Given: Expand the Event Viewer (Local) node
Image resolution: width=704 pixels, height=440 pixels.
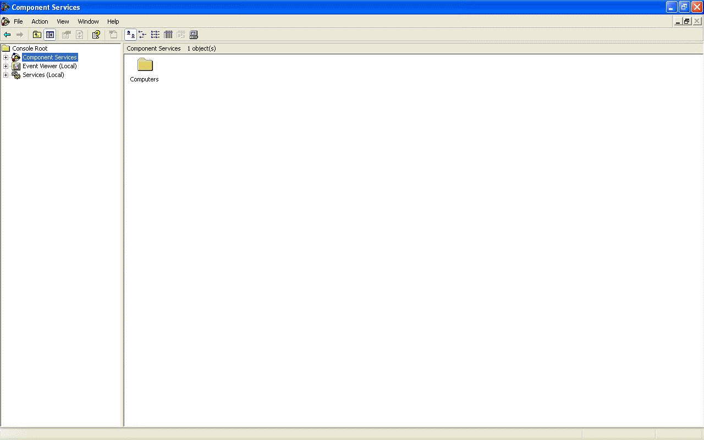Looking at the screenshot, I should tap(6, 66).
